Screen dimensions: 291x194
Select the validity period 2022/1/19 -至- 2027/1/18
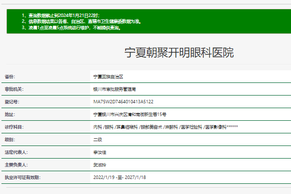click(119, 178)
